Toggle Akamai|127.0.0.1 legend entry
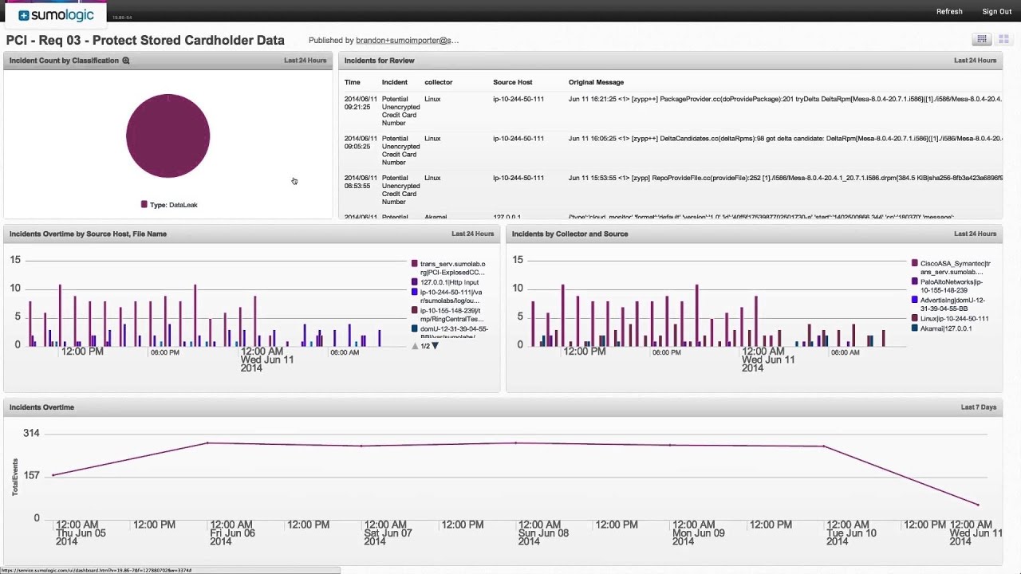This screenshot has height=574, width=1021. pos(942,328)
